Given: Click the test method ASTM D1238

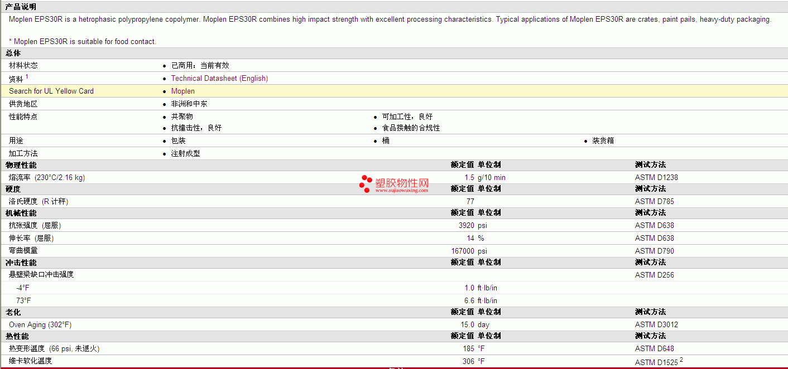Looking at the screenshot, I should (x=656, y=178).
